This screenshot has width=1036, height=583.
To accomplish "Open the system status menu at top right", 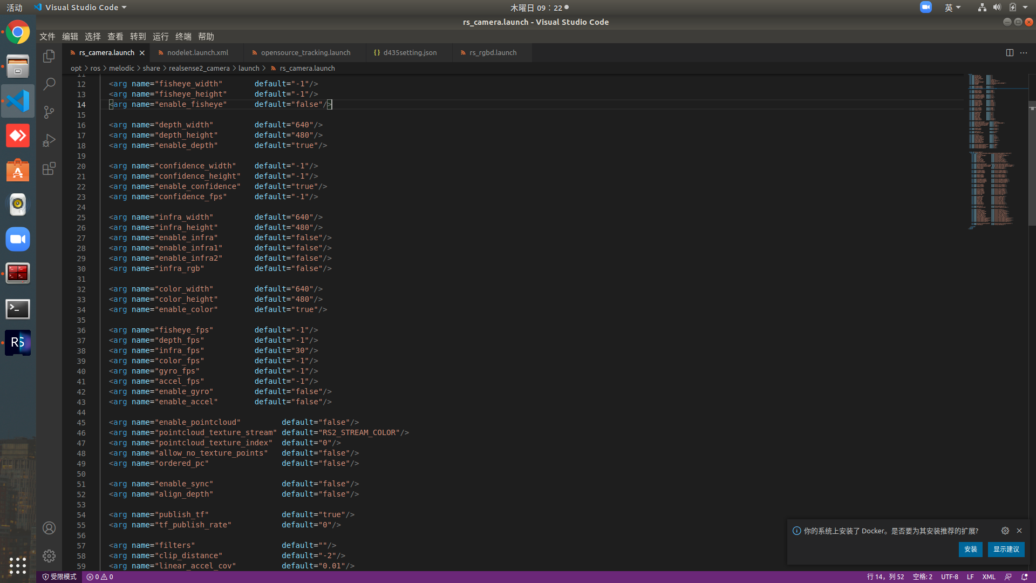I will pyautogui.click(x=1014, y=7).
